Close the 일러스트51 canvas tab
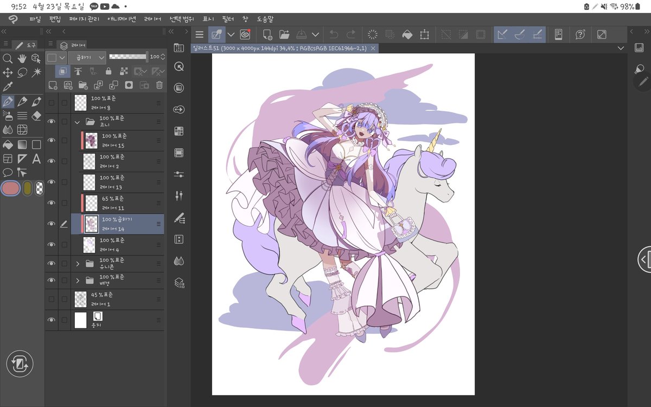 [373, 48]
